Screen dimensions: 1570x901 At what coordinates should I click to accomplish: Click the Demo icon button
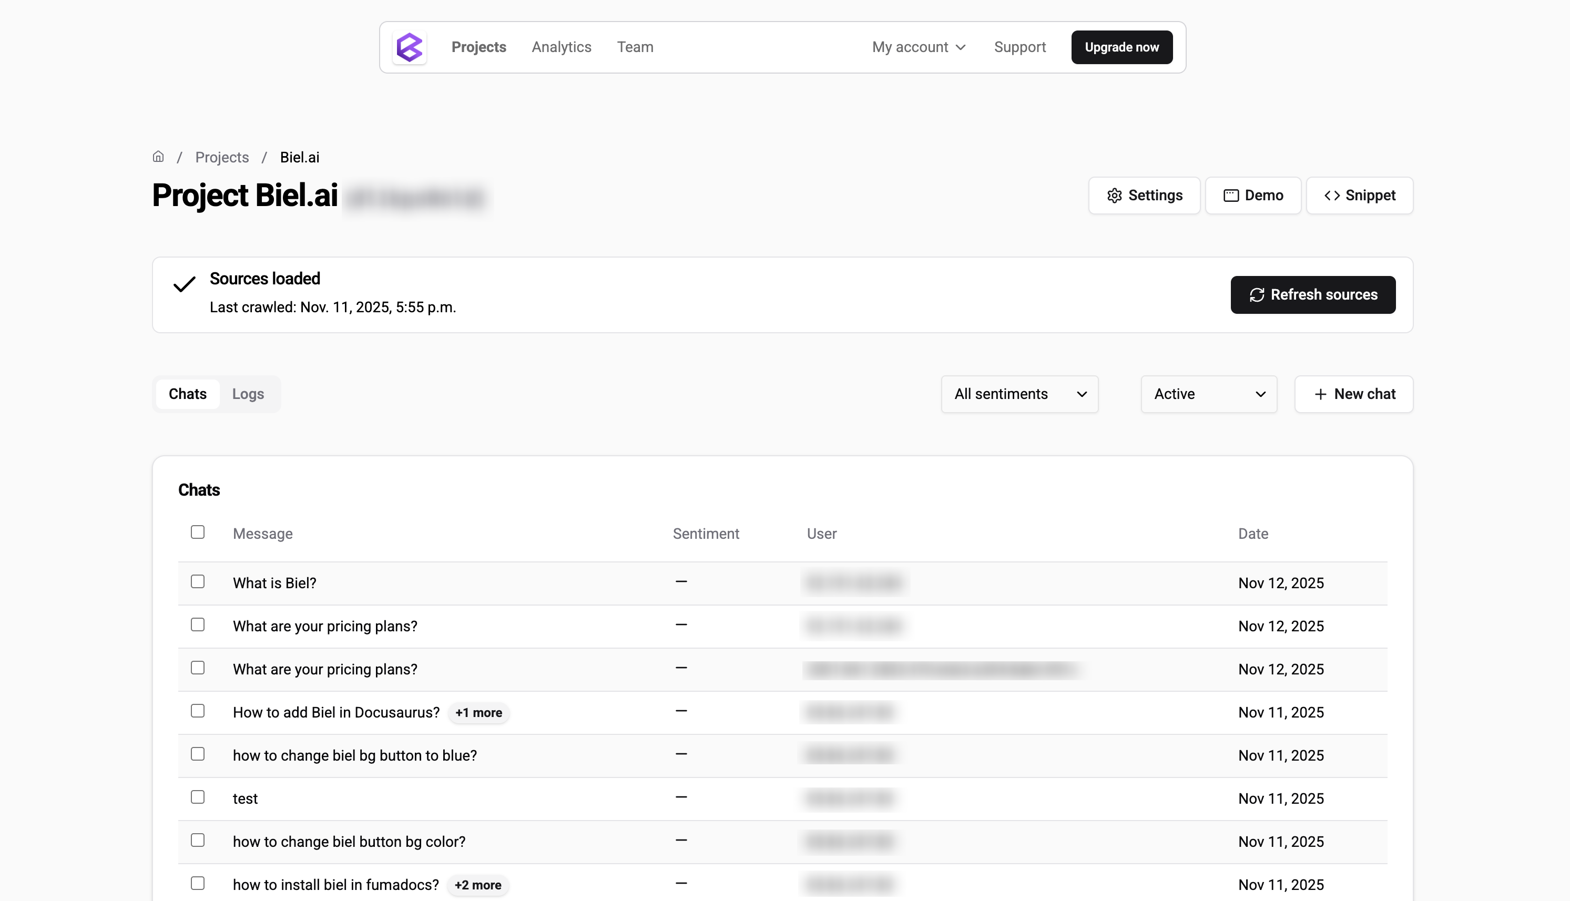click(x=1231, y=195)
